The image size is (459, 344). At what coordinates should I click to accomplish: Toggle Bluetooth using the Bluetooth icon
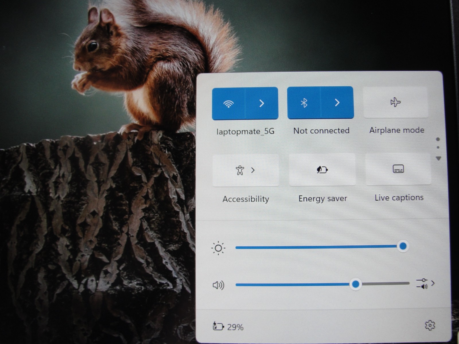point(304,103)
